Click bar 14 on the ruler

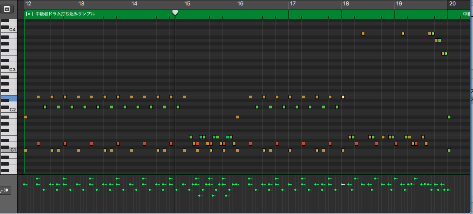(x=134, y=4)
